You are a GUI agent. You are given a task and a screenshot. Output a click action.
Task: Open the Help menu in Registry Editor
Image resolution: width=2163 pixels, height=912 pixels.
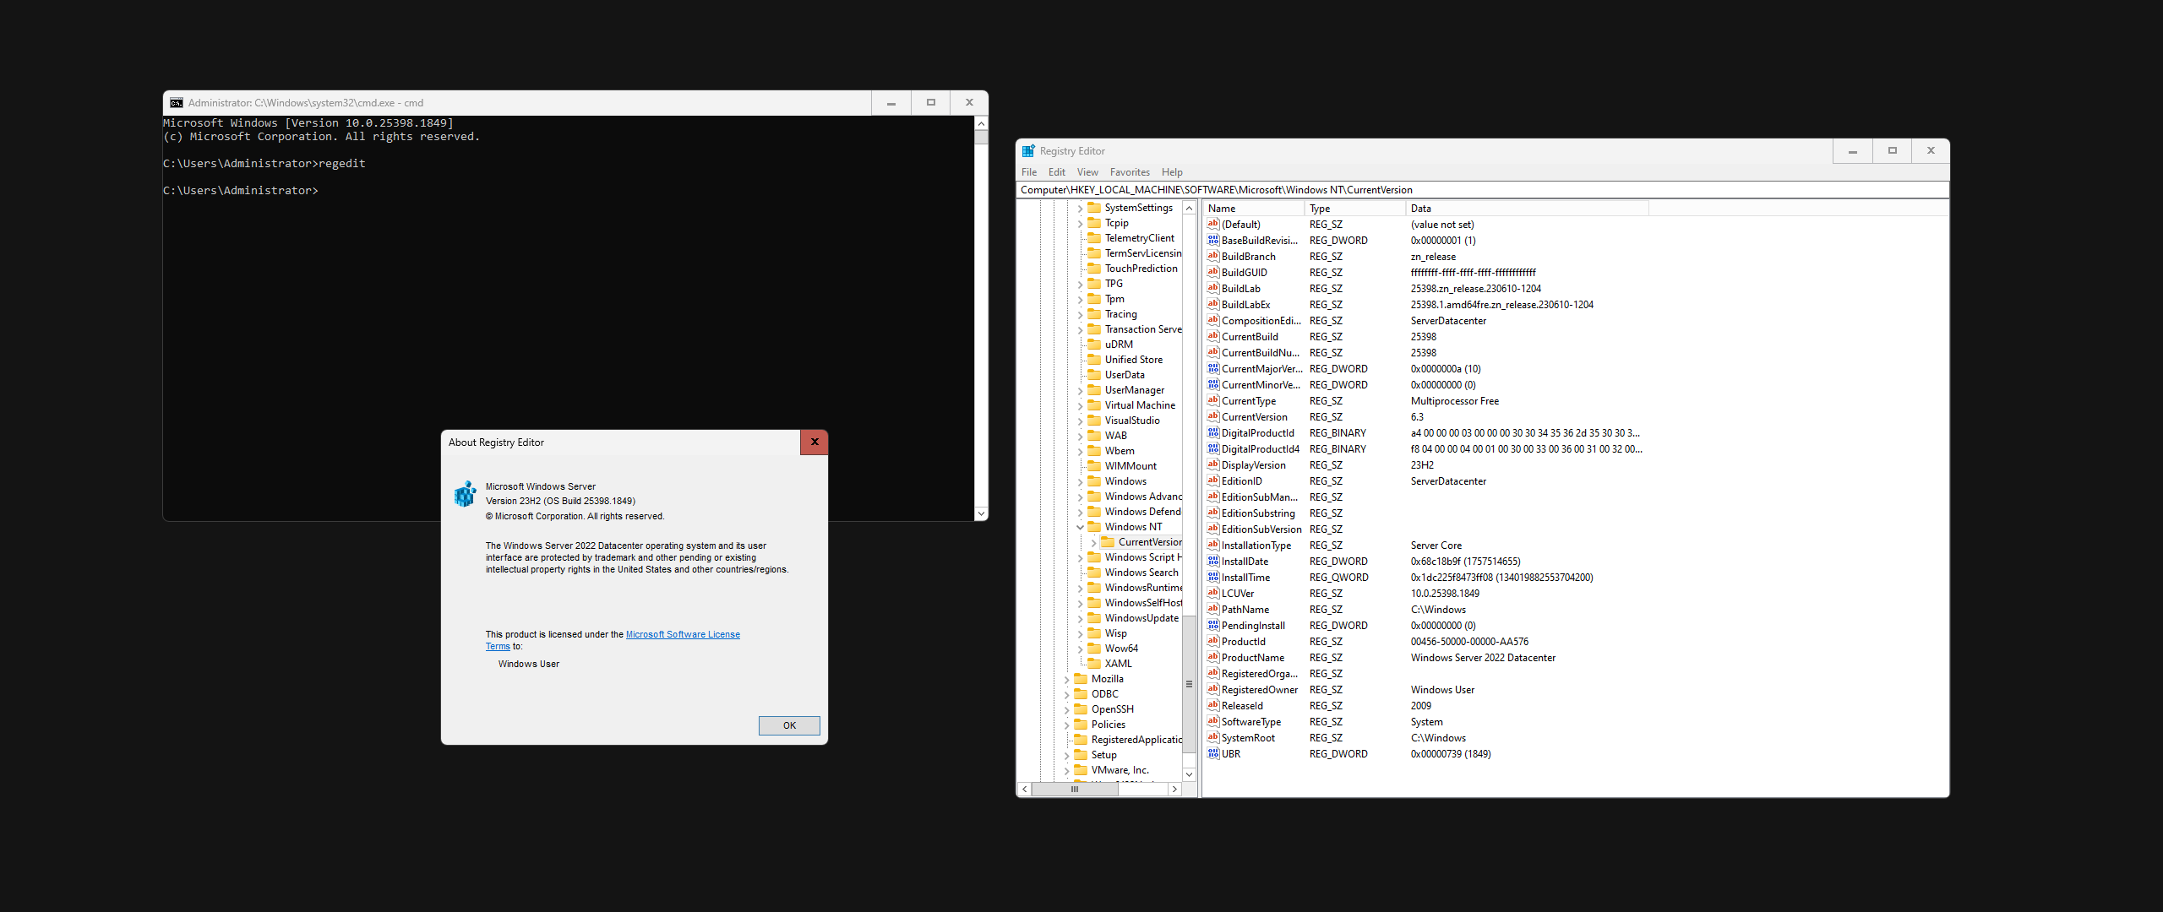pos(1172,172)
